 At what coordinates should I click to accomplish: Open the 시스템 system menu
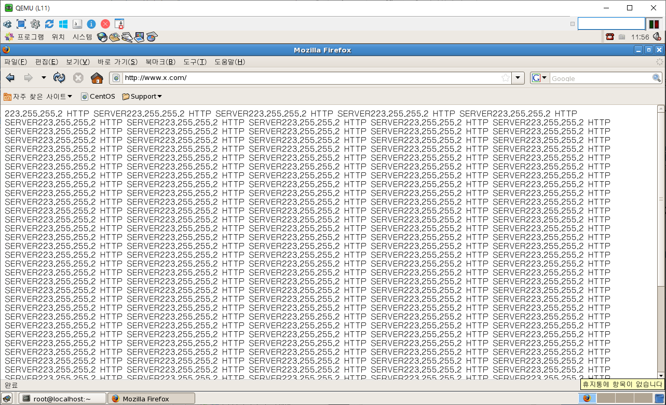coord(82,37)
